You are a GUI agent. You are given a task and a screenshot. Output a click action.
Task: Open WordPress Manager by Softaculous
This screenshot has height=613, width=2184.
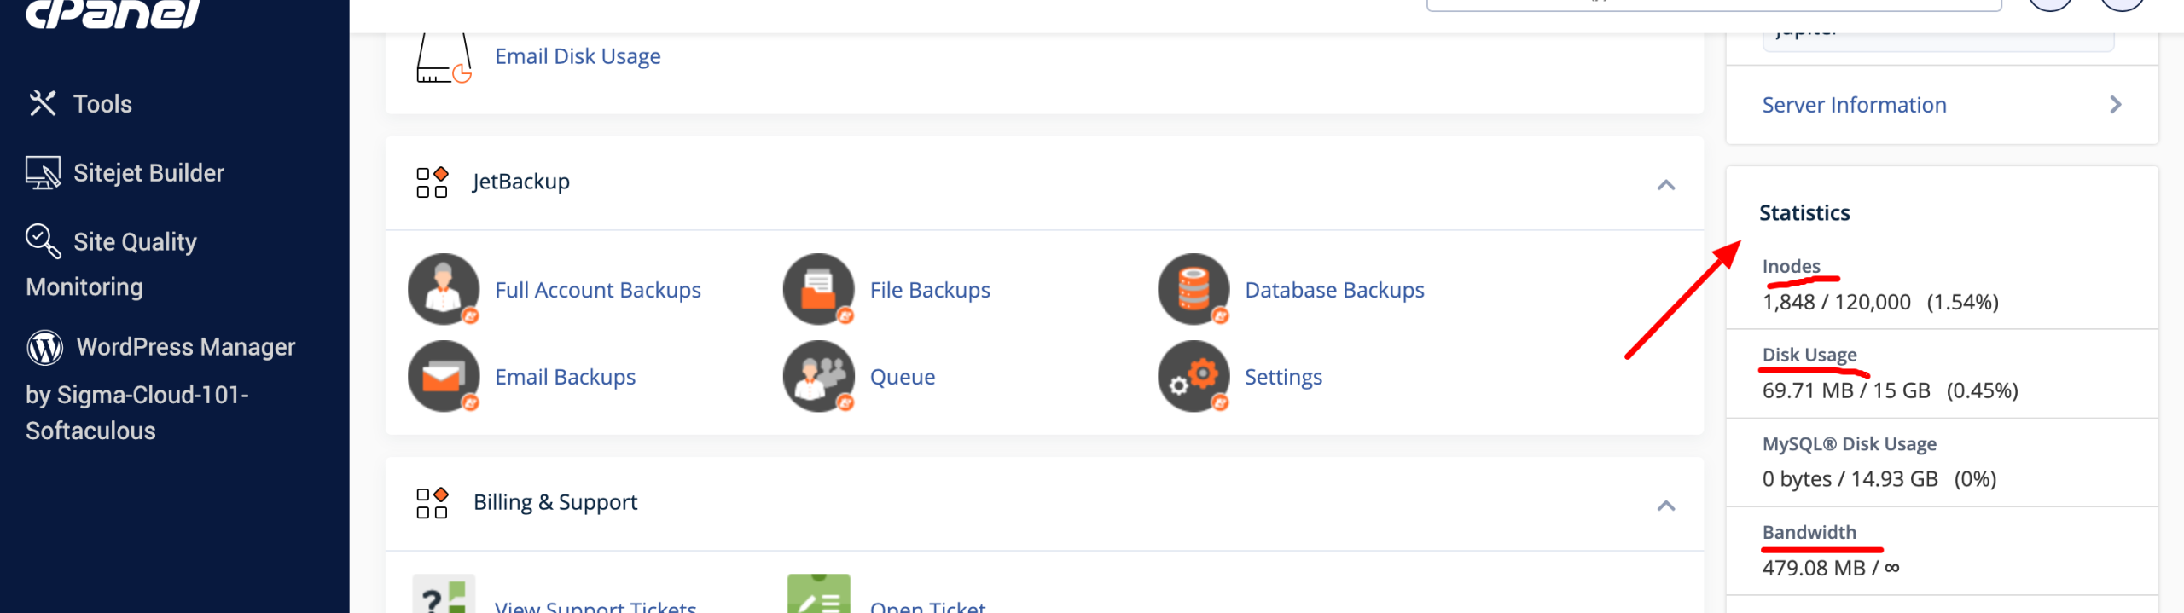click(x=160, y=389)
